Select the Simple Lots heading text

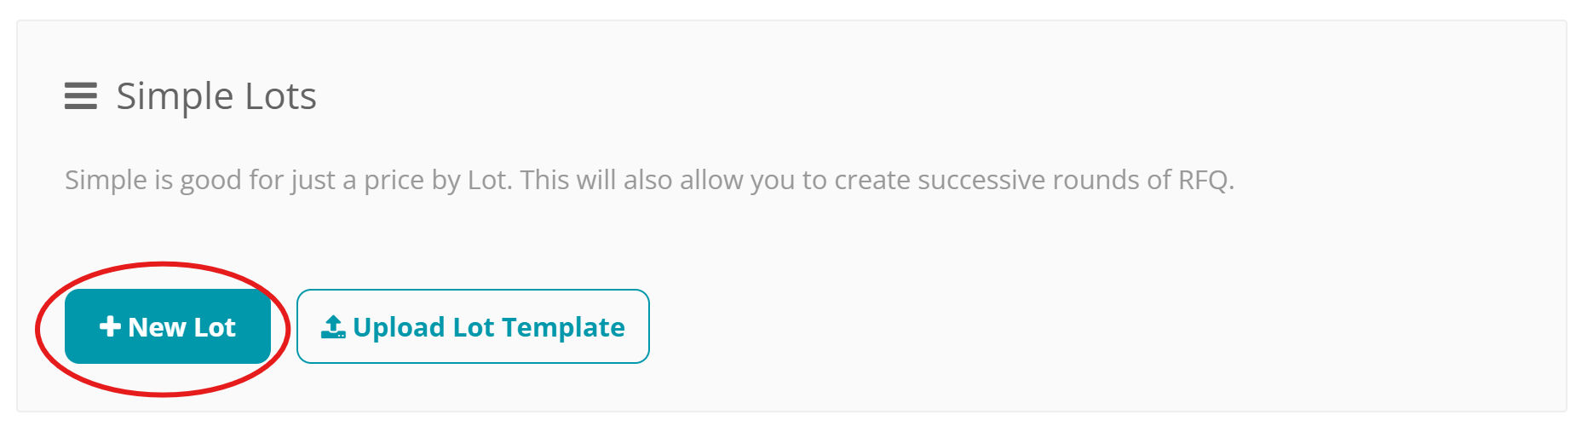[x=216, y=96]
